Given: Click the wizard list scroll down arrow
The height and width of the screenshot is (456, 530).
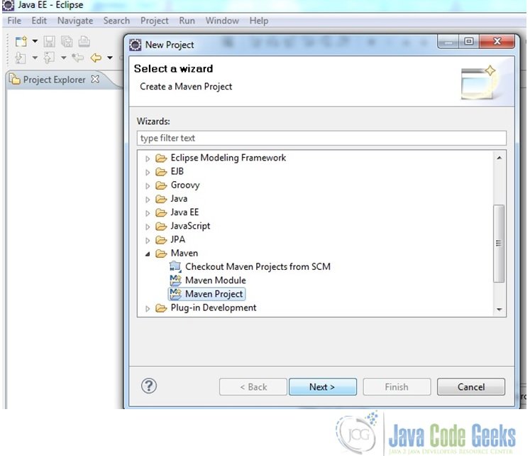Looking at the screenshot, I should (499, 310).
